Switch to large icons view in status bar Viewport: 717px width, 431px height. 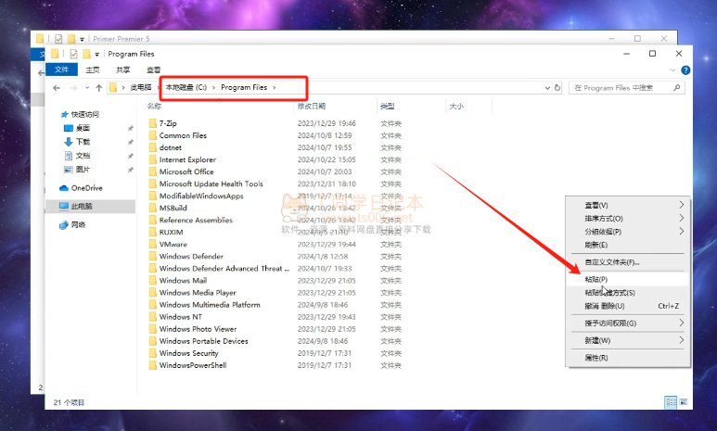click(683, 402)
